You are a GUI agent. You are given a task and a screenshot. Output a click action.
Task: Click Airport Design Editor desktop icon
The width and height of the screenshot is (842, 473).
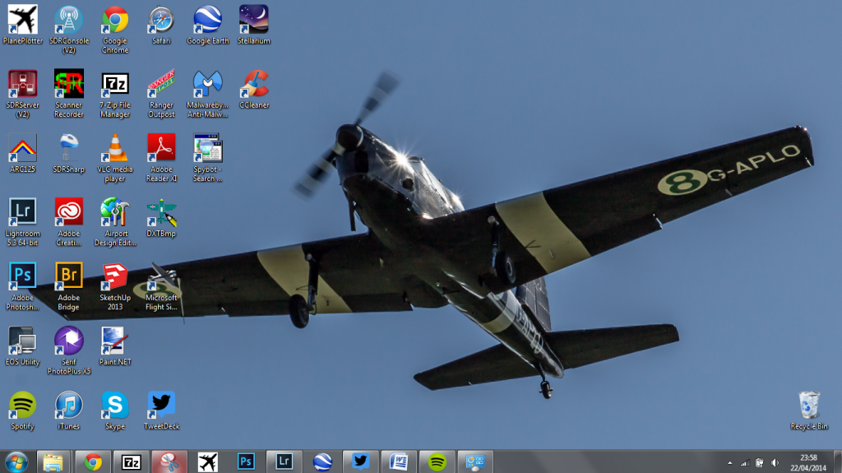pos(115,222)
